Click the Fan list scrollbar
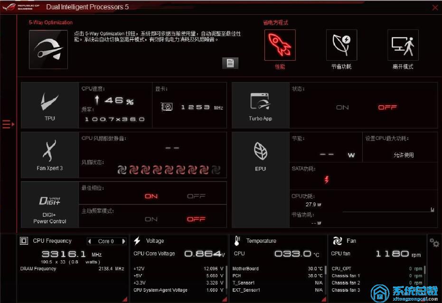The width and height of the screenshot is (442, 303). click(424, 270)
